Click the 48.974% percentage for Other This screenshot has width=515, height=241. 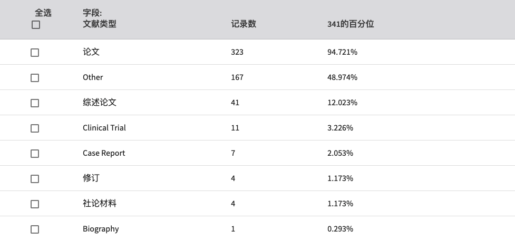pyautogui.click(x=342, y=77)
